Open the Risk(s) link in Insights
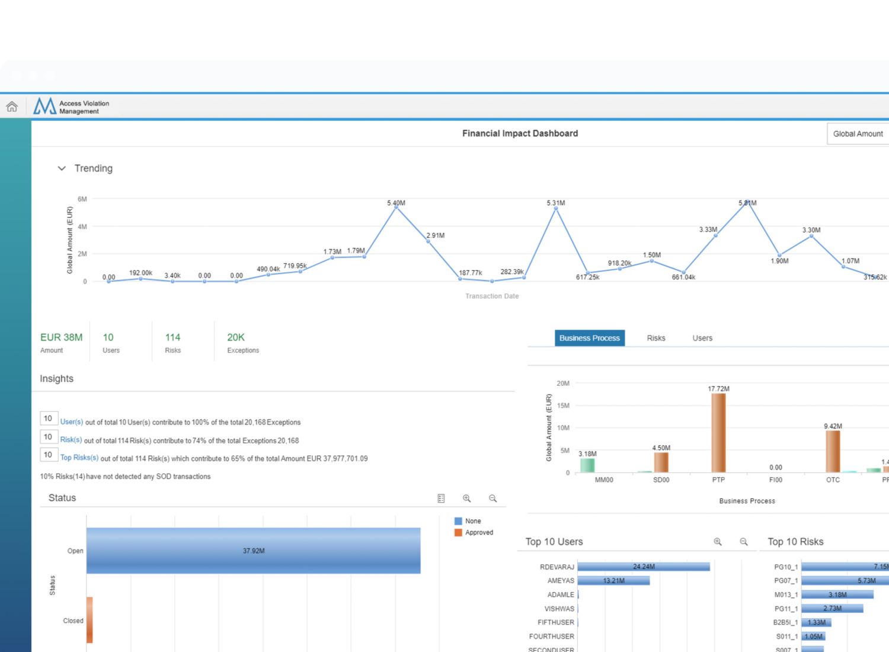The width and height of the screenshot is (889, 652). [71, 440]
